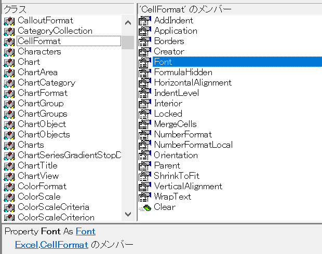This screenshot has width=322, height=254.
Task: Click the class list scroll down arrow
Action: [128, 214]
